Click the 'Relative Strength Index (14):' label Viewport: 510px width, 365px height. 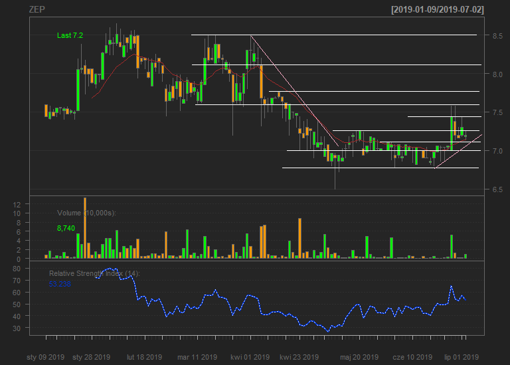tap(94, 273)
